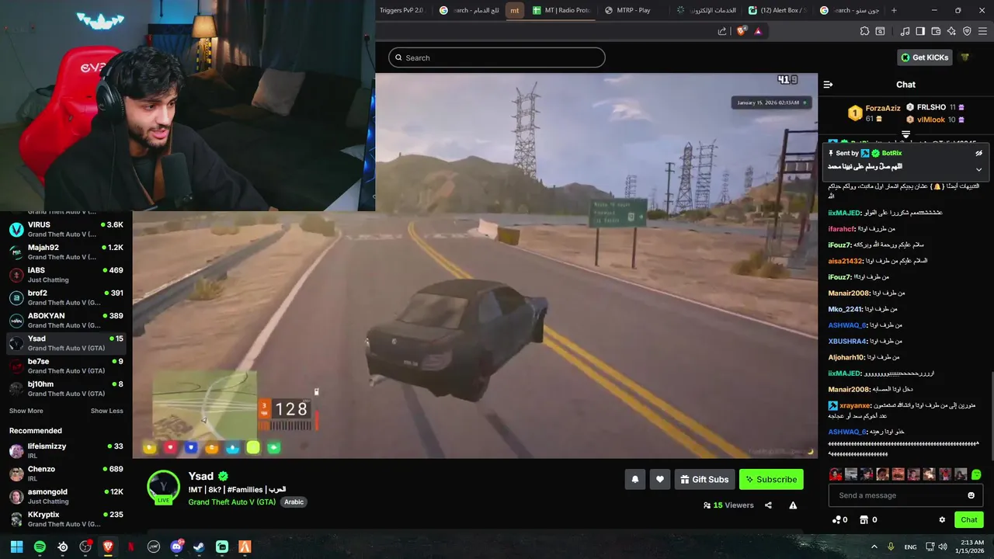The height and width of the screenshot is (559, 994).
Task: Toggle the browser sidebar panel icon
Action: pyautogui.click(x=920, y=31)
